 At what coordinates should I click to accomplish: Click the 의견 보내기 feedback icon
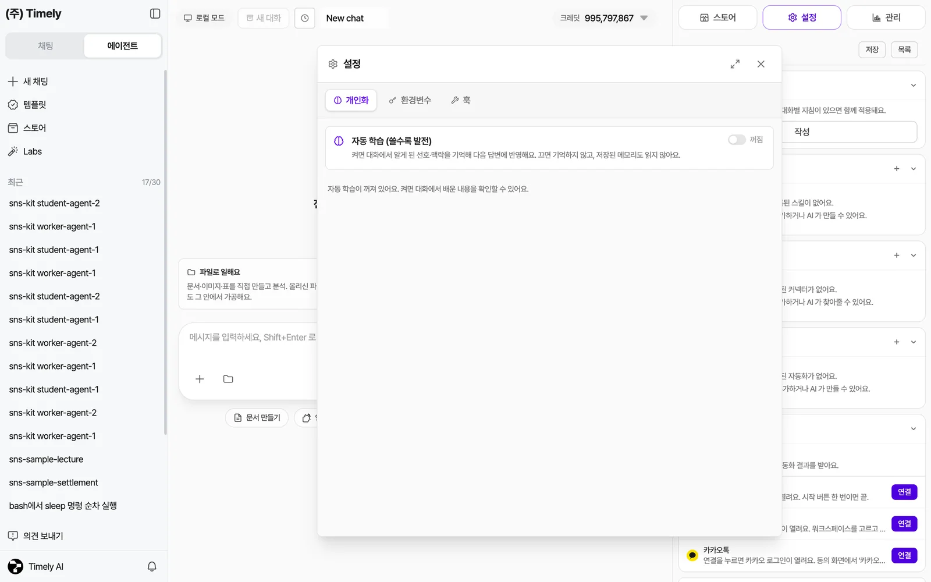click(x=13, y=536)
